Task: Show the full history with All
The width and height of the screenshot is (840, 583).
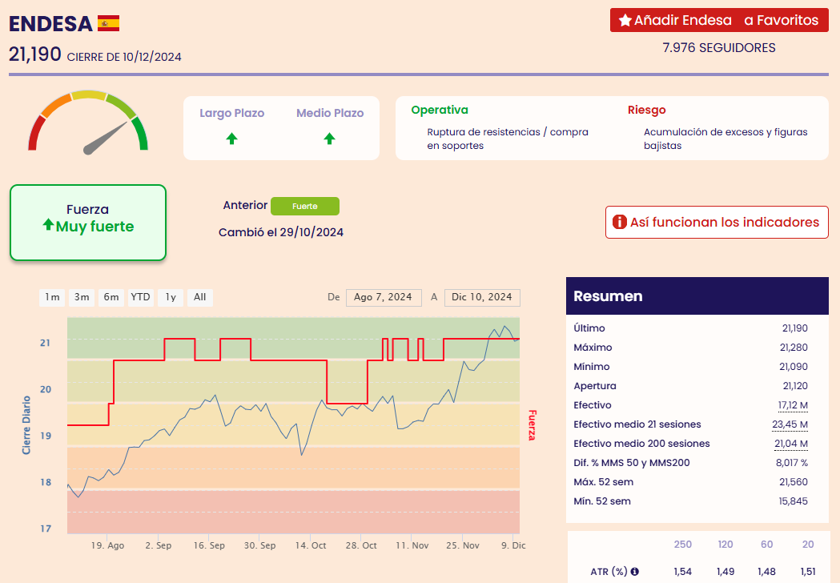Action: 199,297
